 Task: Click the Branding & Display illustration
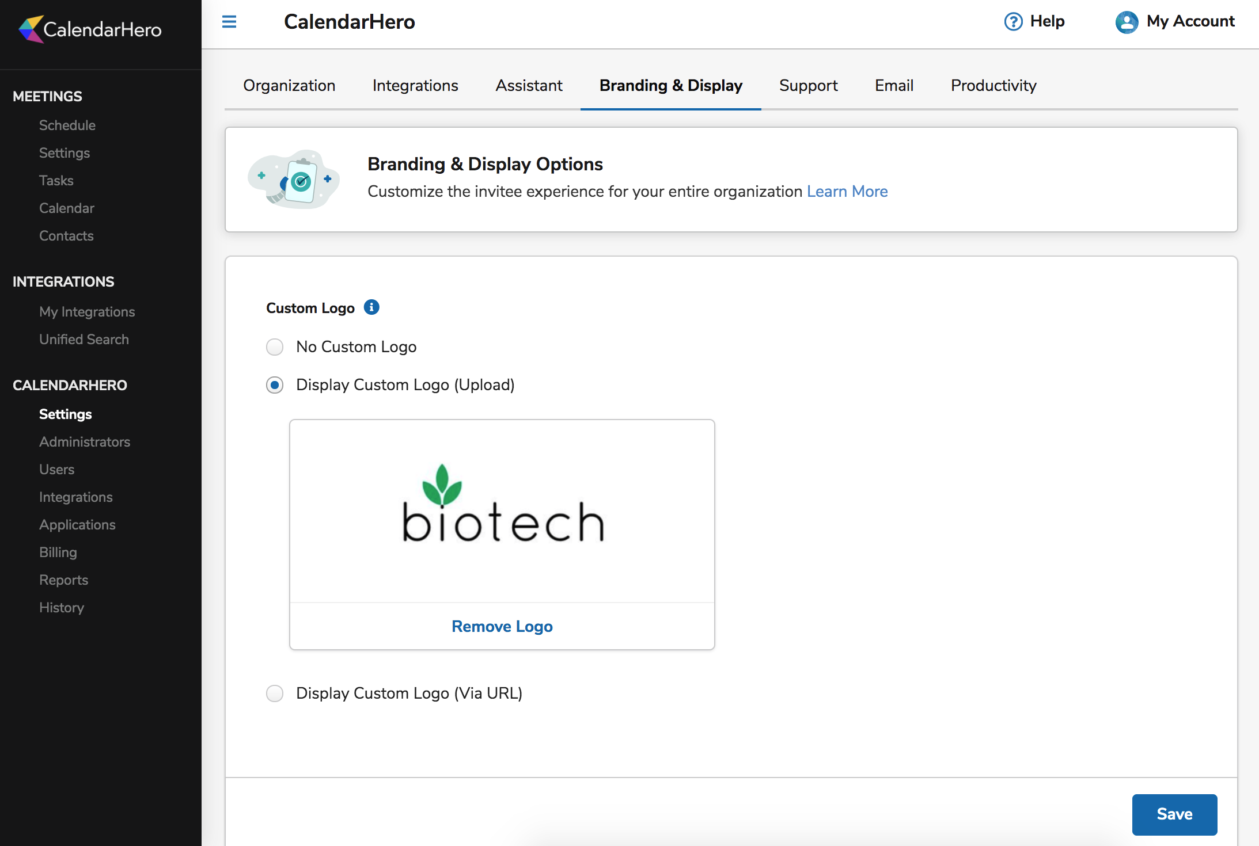294,180
